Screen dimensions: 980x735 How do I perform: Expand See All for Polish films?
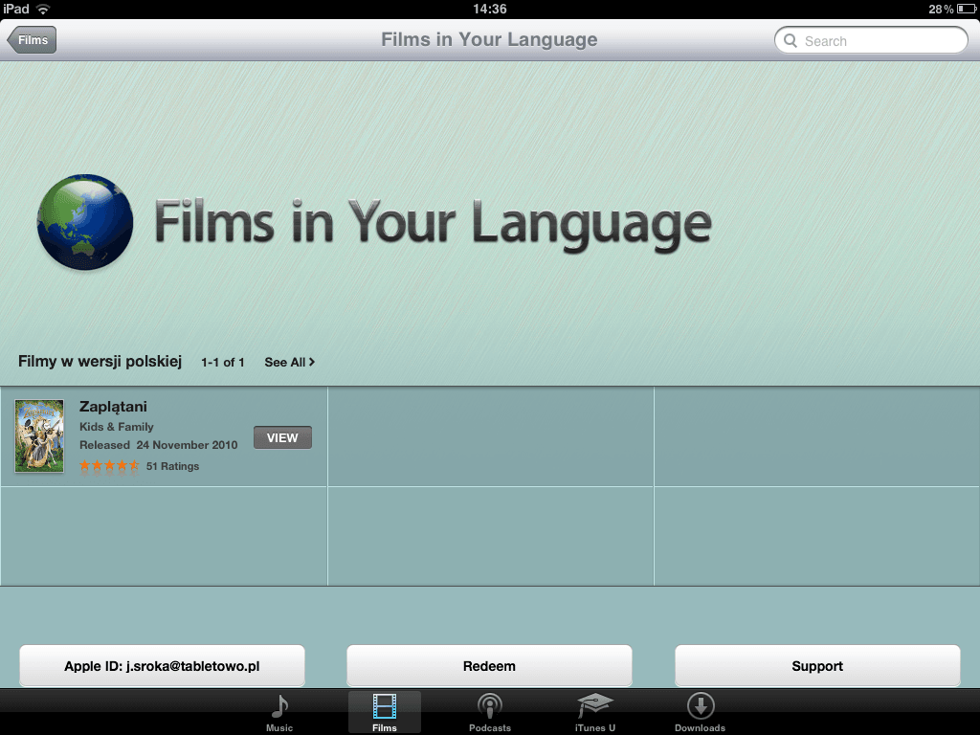click(289, 362)
